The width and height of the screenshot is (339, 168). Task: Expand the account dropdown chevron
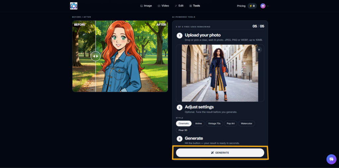point(267,6)
